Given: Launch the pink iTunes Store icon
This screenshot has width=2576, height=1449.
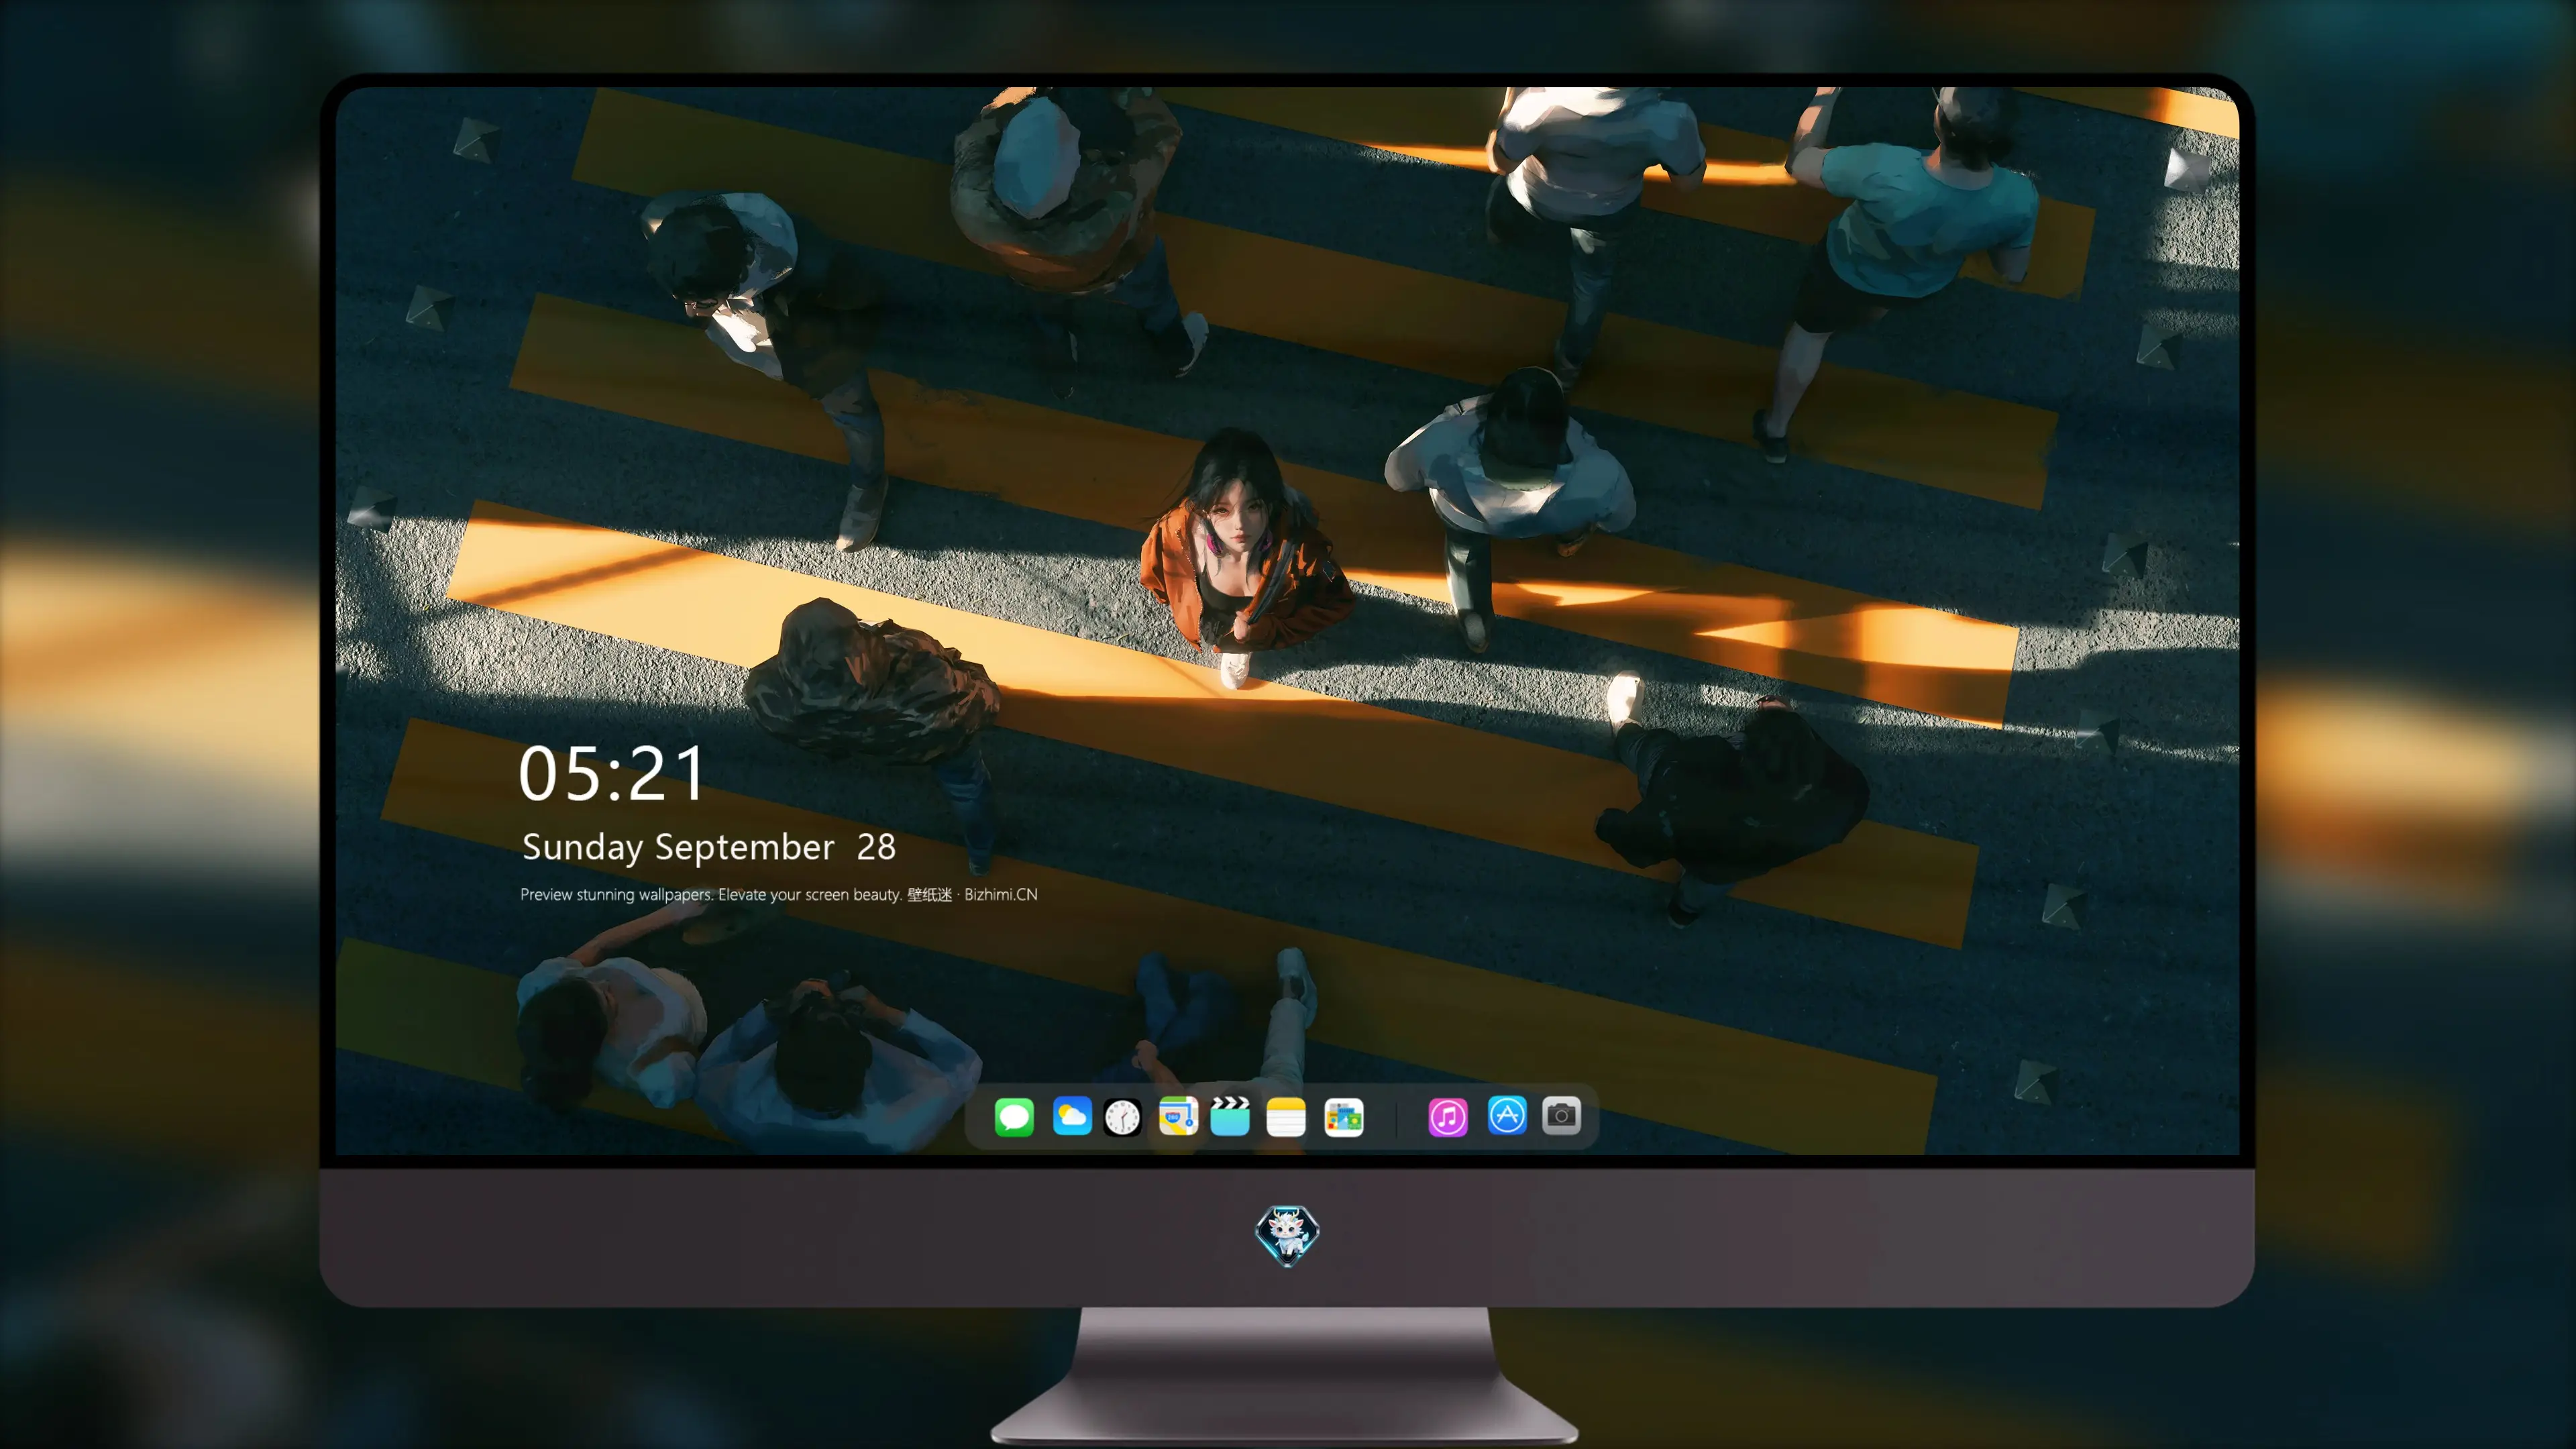Looking at the screenshot, I should [1448, 1116].
